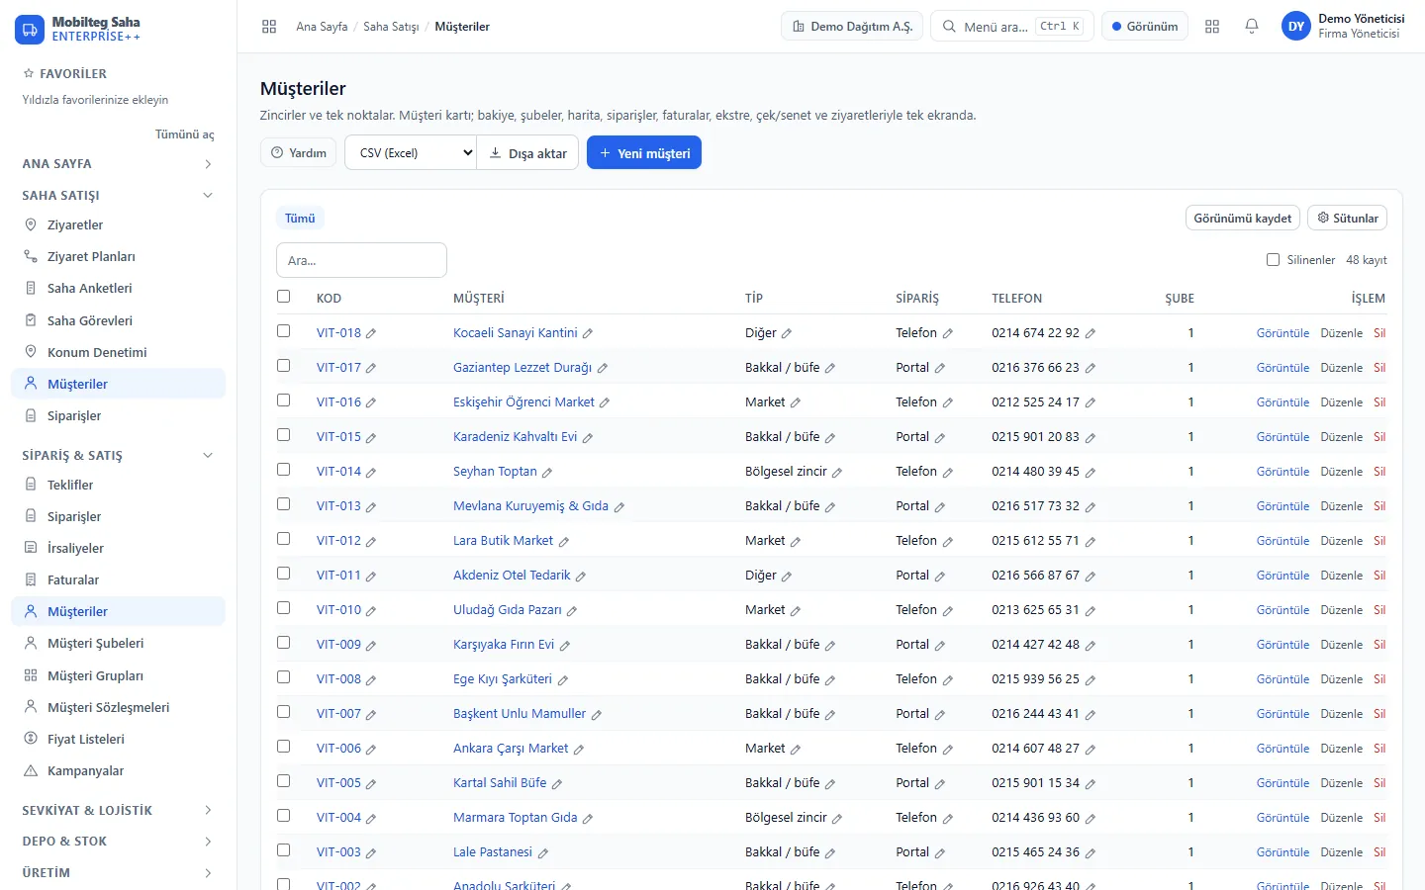The image size is (1425, 890).
Task: Click pencil icon next to Seyhan Toptan
Action: click(547, 473)
